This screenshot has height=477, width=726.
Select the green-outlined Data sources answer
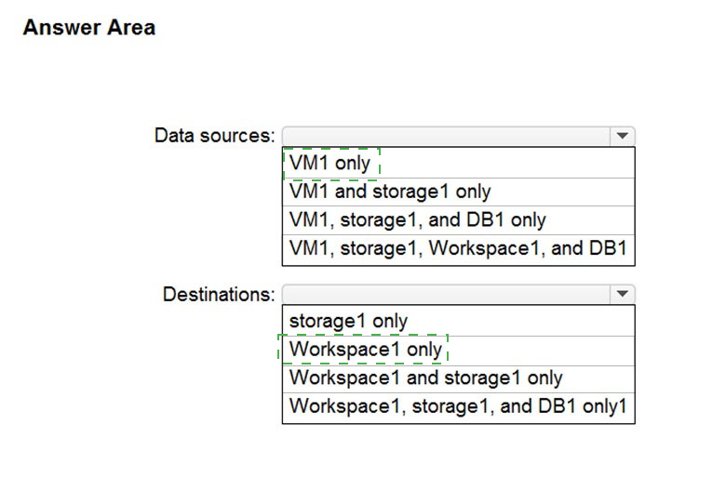tap(330, 164)
